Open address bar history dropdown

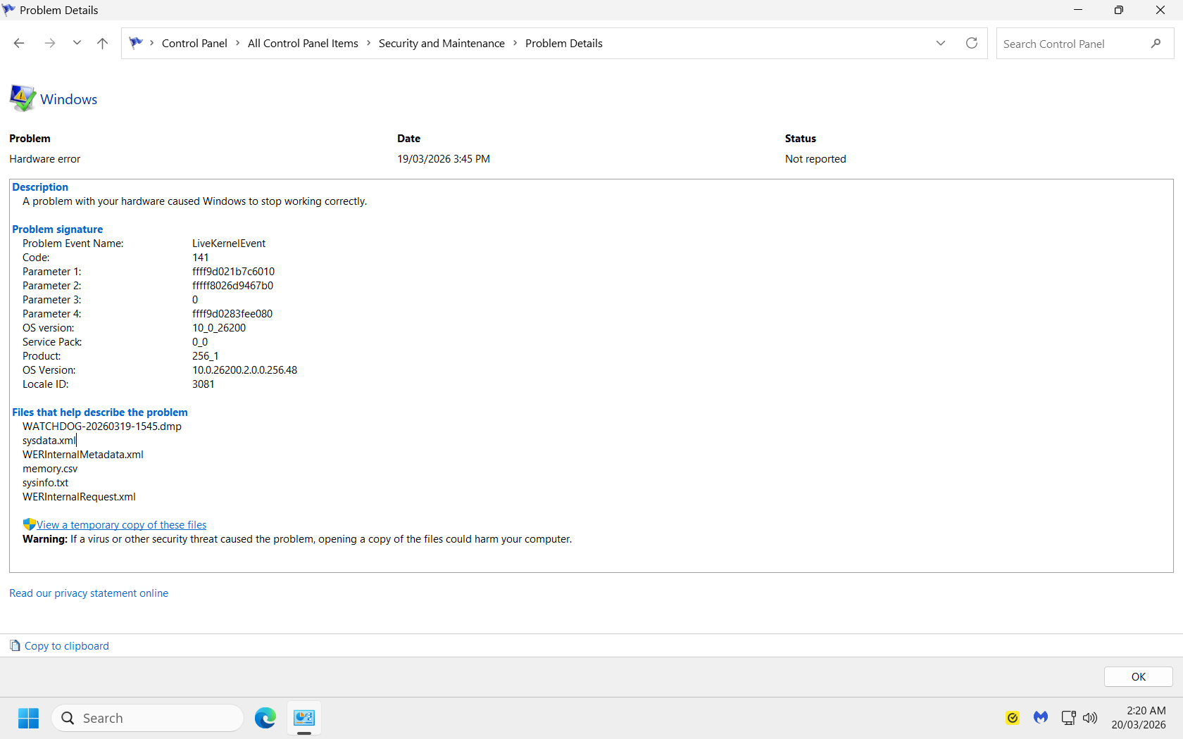941,43
